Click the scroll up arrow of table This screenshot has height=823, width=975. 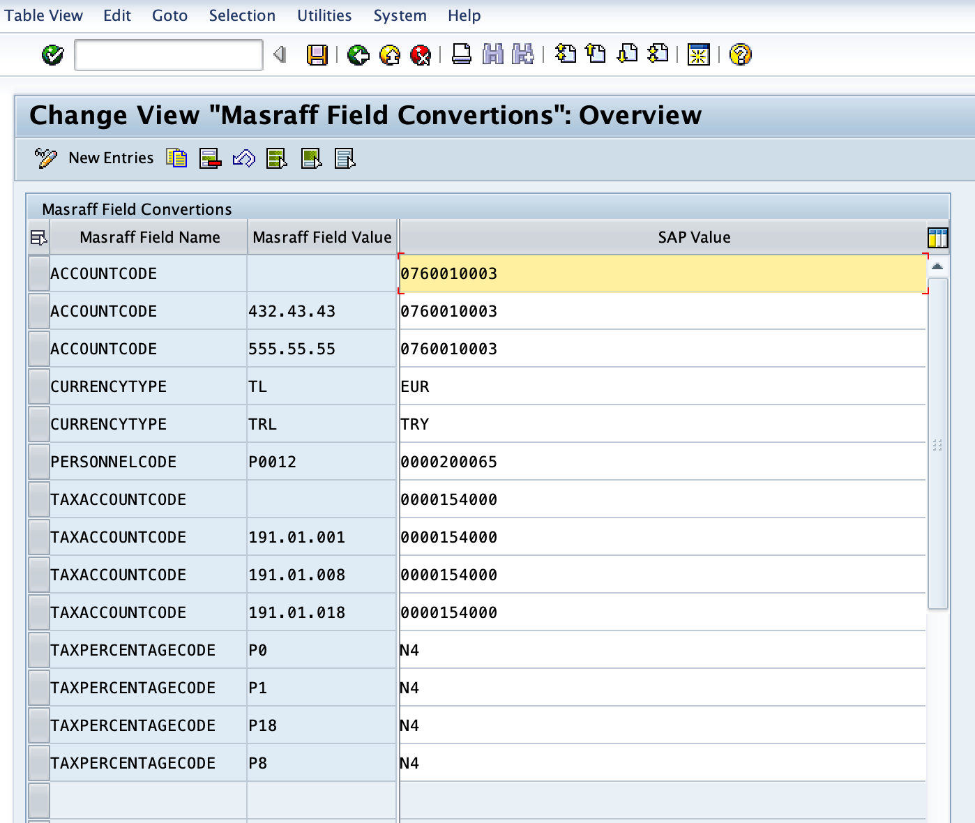coord(938,266)
